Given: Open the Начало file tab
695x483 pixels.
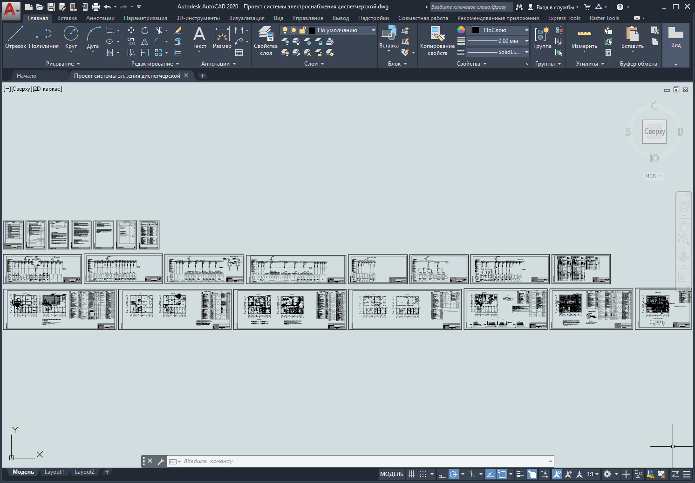Looking at the screenshot, I should click(27, 76).
